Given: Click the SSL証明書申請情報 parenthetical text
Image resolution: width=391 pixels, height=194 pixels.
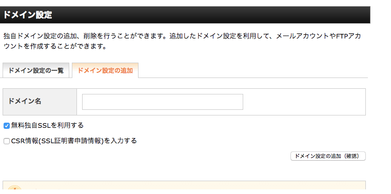Looking at the screenshot, I should [x=71, y=141].
